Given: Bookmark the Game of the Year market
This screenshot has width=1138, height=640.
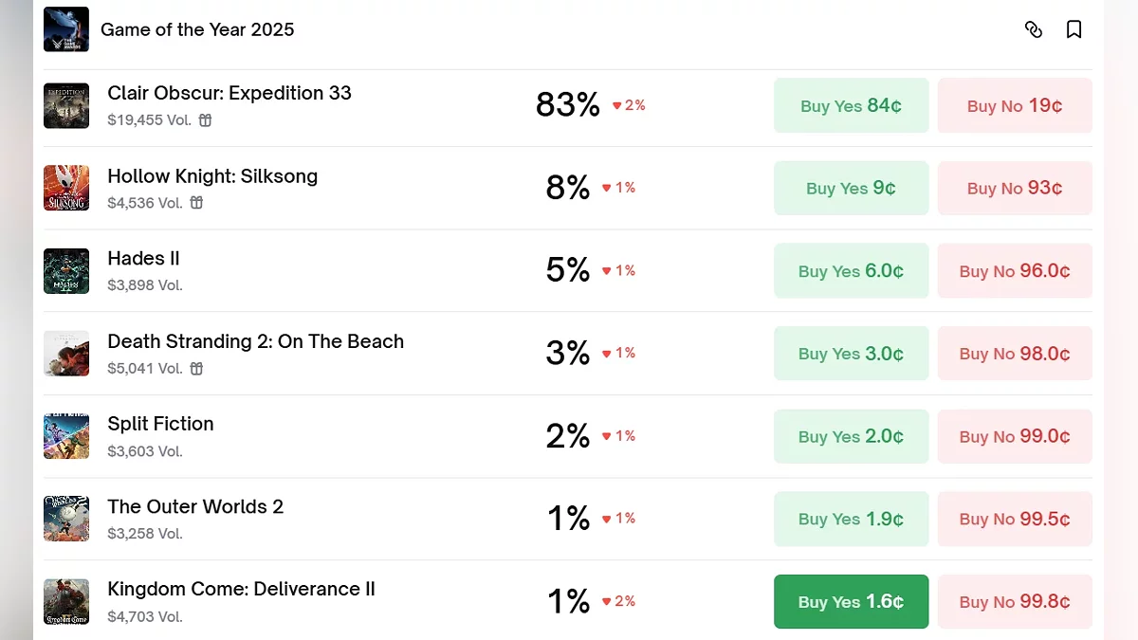Looking at the screenshot, I should pyautogui.click(x=1074, y=29).
